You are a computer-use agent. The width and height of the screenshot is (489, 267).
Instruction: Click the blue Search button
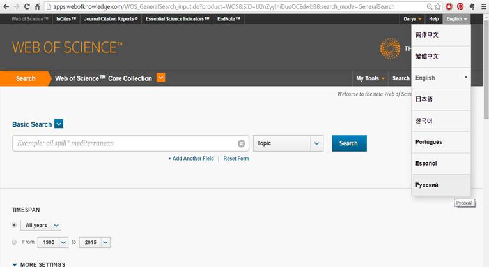click(349, 143)
